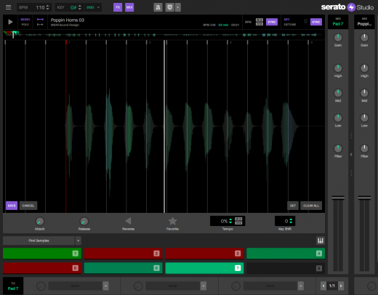
Task: Mark sample as Favorite star
Action: pos(172,221)
